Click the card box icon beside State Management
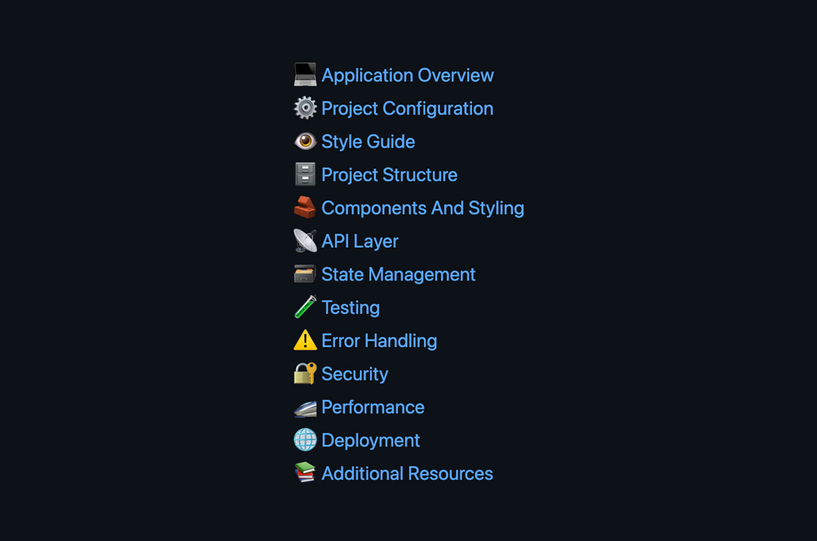Screen dimensions: 817x541 coord(306,273)
